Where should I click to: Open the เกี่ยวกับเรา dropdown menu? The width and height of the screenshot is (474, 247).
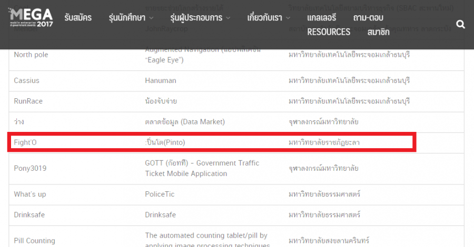click(269, 18)
